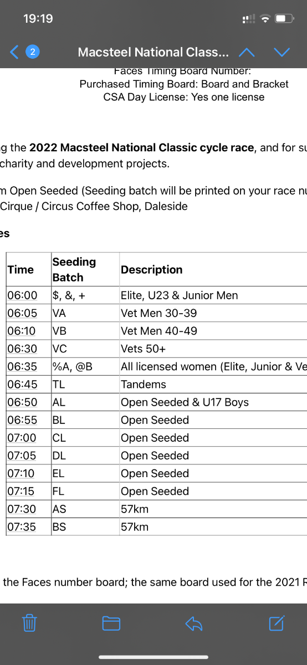Tap the 06:35 start time
The height and width of the screenshot is (665, 307).
click(22, 366)
